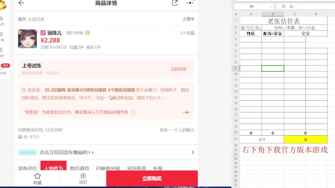This screenshot has height=188, width=335.
Task: Tap the 驷珠儿 character avatar
Action: click(x=27, y=39)
